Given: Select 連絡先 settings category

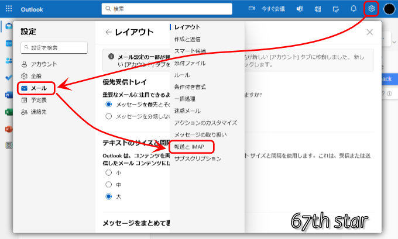Looking at the screenshot, I should [34, 112].
